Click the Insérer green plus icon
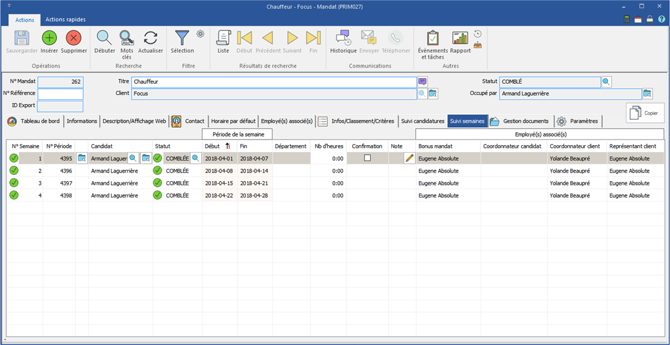This screenshot has width=670, height=345. pos(49,38)
